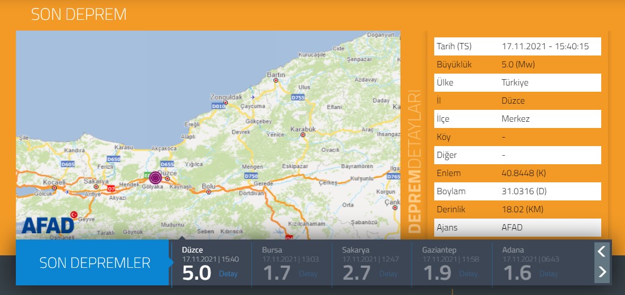Click the Büyüklük label
This screenshot has width=625, height=295.
pos(454,65)
